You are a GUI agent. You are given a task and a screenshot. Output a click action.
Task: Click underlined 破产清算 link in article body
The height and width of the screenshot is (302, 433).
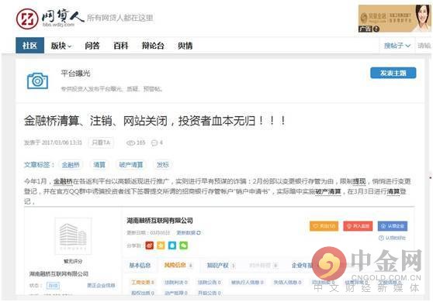pyautogui.click(x=328, y=191)
